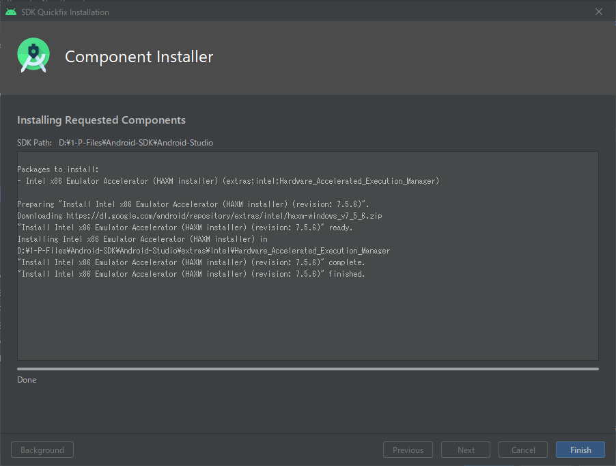Click the disabled Previous button
The height and width of the screenshot is (466, 616).
pyautogui.click(x=408, y=450)
